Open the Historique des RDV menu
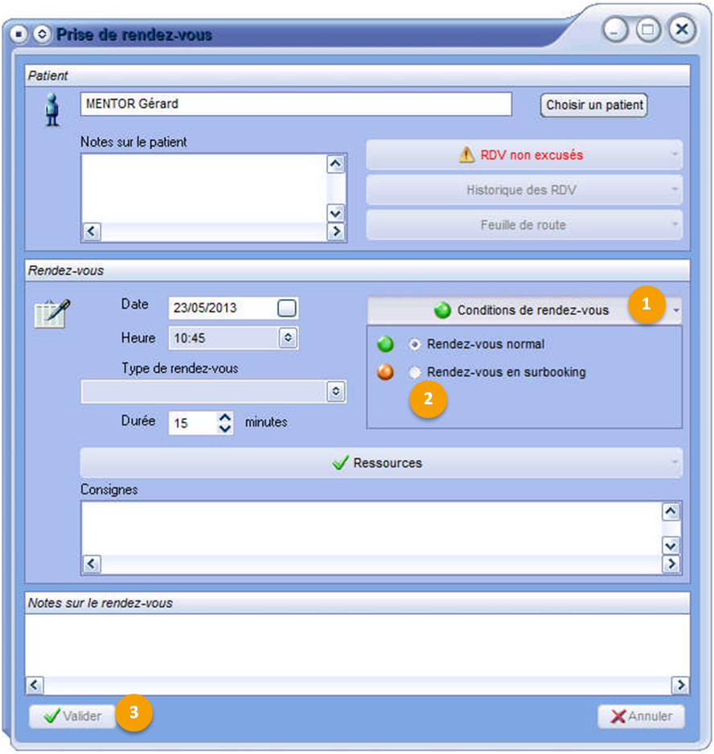 pyautogui.click(x=524, y=191)
